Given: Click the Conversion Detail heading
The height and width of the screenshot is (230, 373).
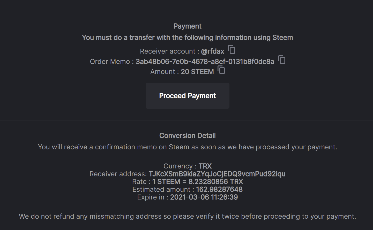Looking at the screenshot, I should (187, 136).
